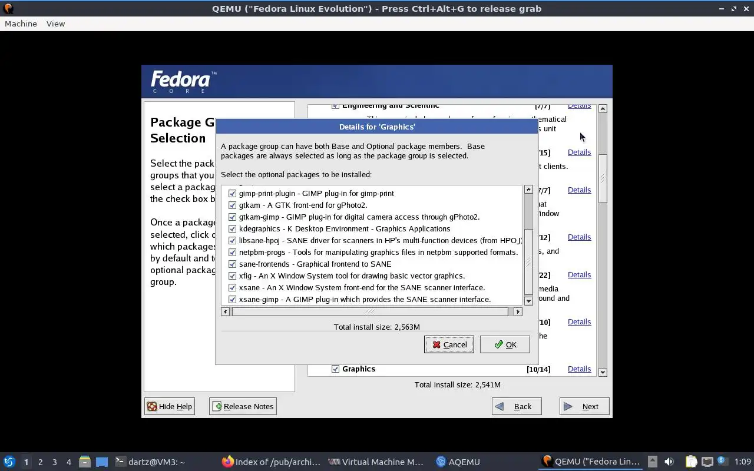Click the tray expand arrow icon
The image size is (754, 471).
pos(653,462)
